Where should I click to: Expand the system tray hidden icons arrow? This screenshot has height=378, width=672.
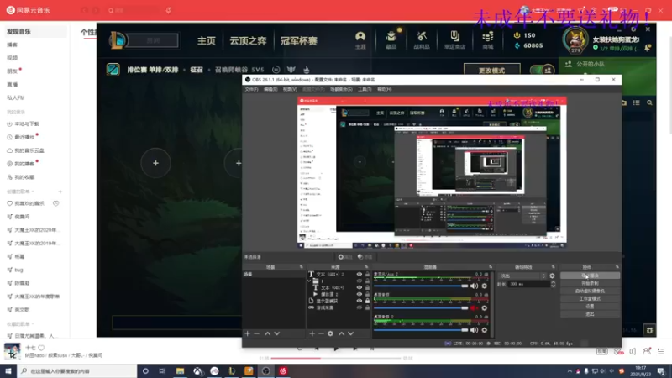tap(570, 371)
